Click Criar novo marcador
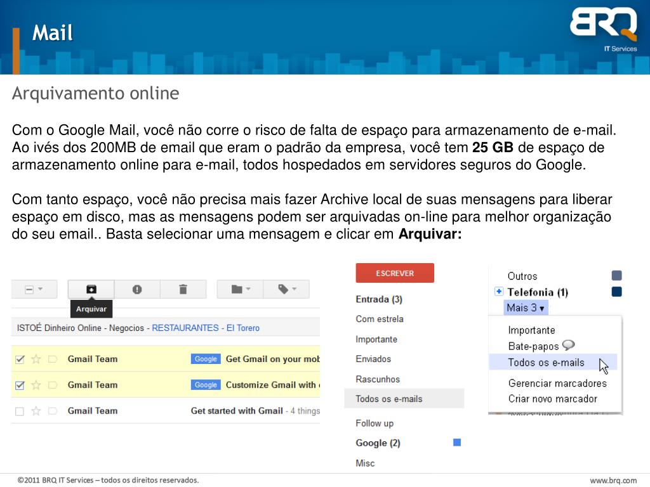The width and height of the screenshot is (650, 487). point(553,399)
